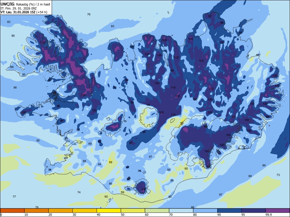The height and width of the screenshot is (217, 290).
Task: Pick the 95–99.9 indigo legend swatch
Action: 253,211
